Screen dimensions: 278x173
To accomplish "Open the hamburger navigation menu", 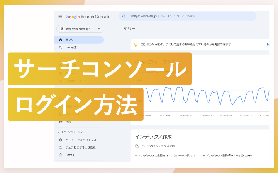I will (60, 16).
